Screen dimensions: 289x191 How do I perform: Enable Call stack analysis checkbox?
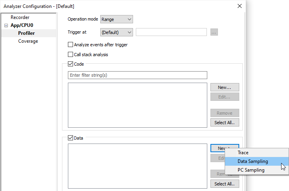[x=71, y=55]
